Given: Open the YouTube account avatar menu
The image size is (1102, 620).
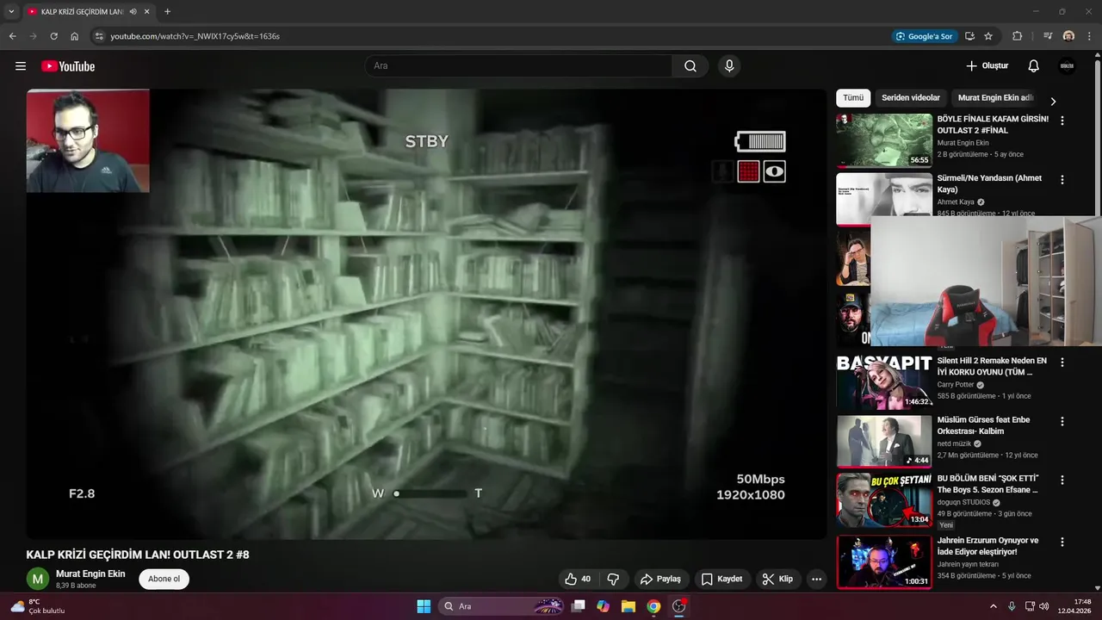Looking at the screenshot, I should coord(1067,66).
